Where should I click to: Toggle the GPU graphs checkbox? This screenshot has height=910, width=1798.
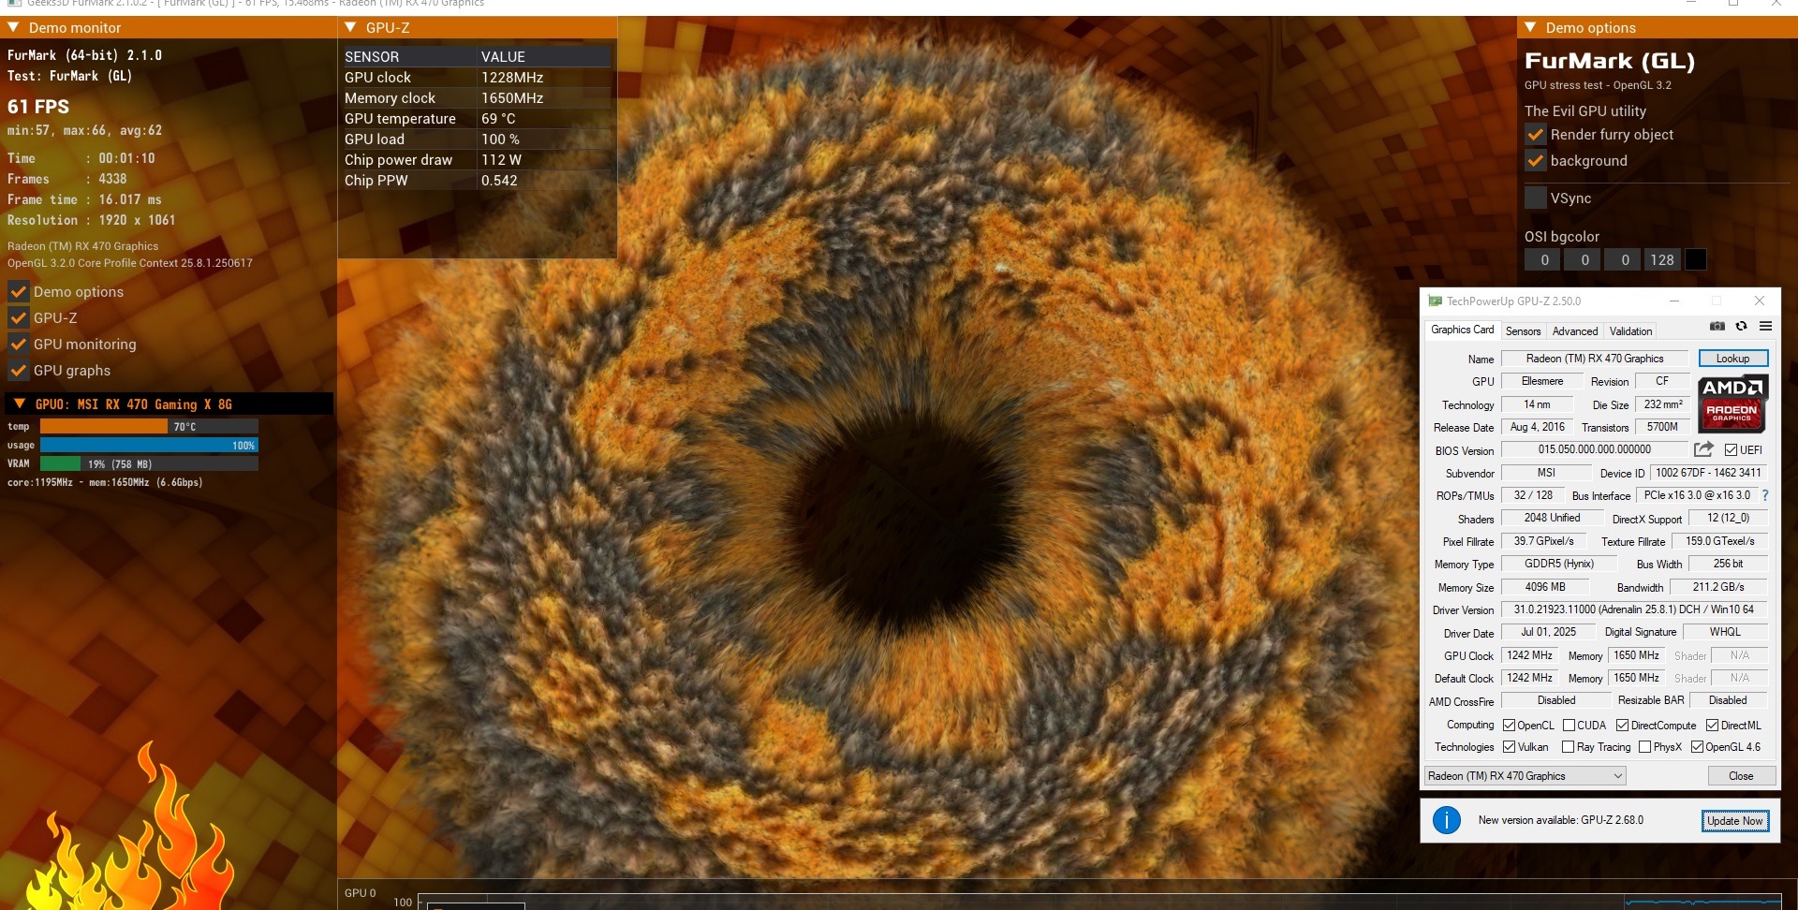(18, 371)
